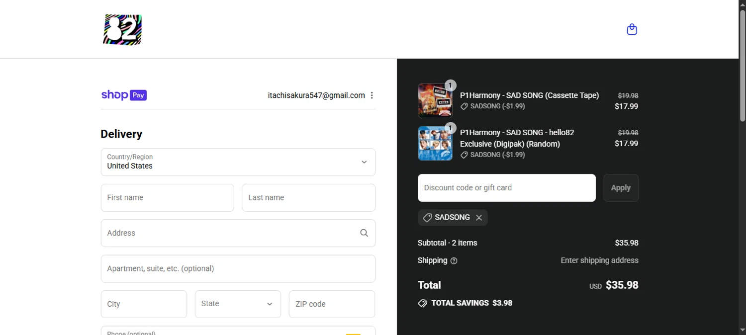Viewport: 746px width, 335px height.
Task: Remove the SADSONG discount code
Action: click(x=479, y=218)
